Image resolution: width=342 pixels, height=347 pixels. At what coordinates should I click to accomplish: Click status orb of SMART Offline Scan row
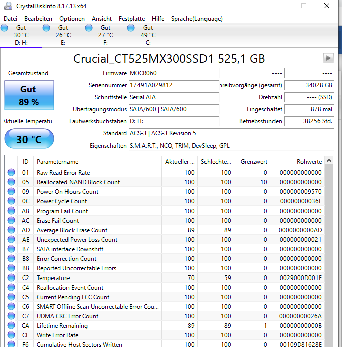11,307
